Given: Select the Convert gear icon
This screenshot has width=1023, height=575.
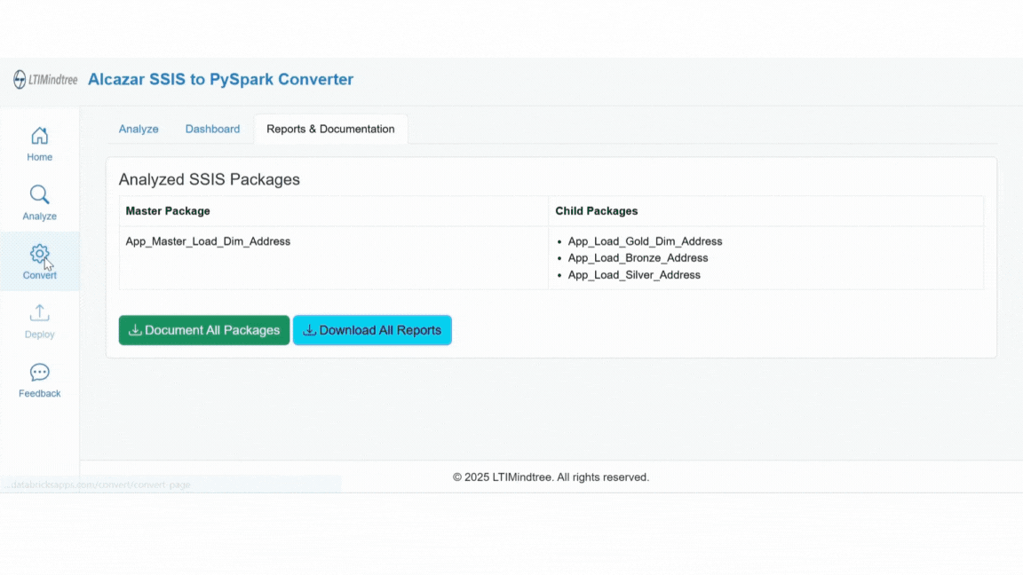Looking at the screenshot, I should (39, 254).
